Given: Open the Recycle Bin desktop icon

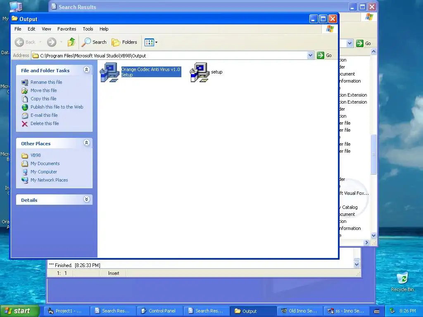Looking at the screenshot, I should click(x=402, y=282).
